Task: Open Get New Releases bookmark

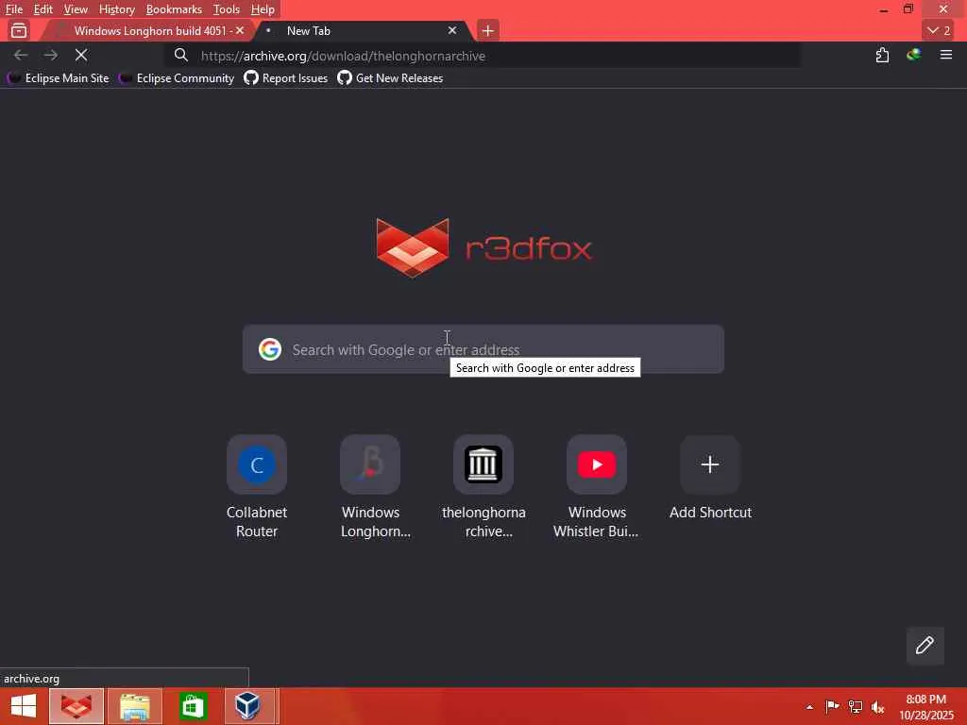Action: 390,78
